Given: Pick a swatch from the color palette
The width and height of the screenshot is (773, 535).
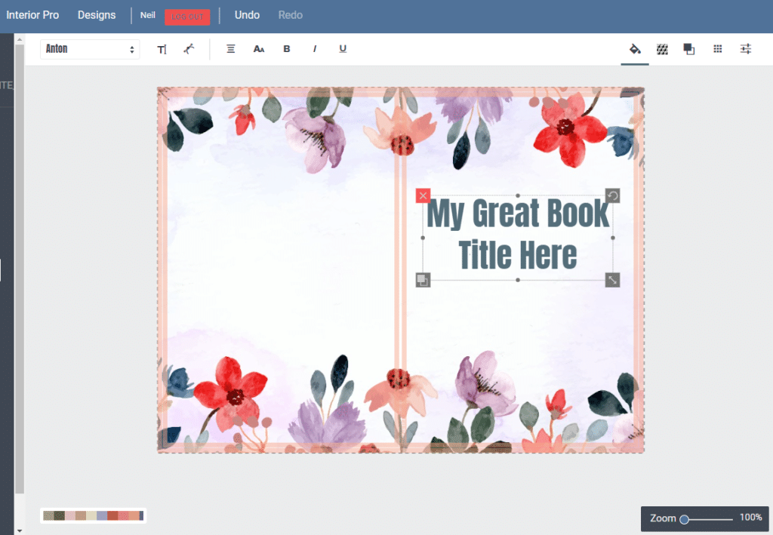Looking at the screenshot, I should click(92, 515).
